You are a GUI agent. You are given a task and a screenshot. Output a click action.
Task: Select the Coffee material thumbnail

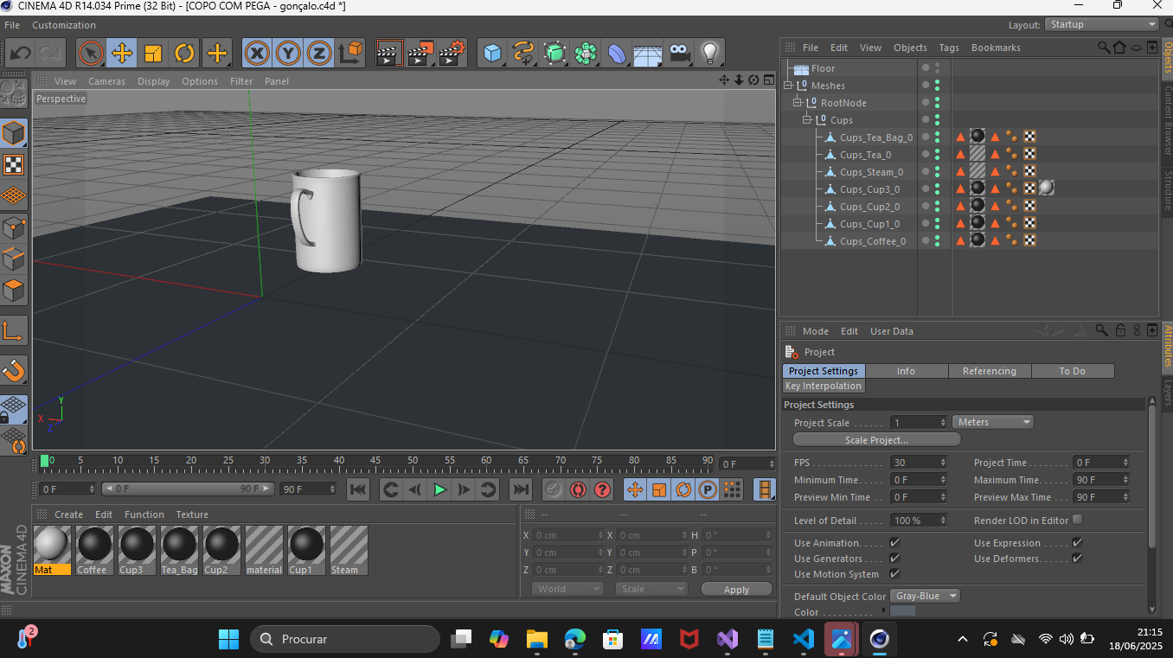coord(94,550)
